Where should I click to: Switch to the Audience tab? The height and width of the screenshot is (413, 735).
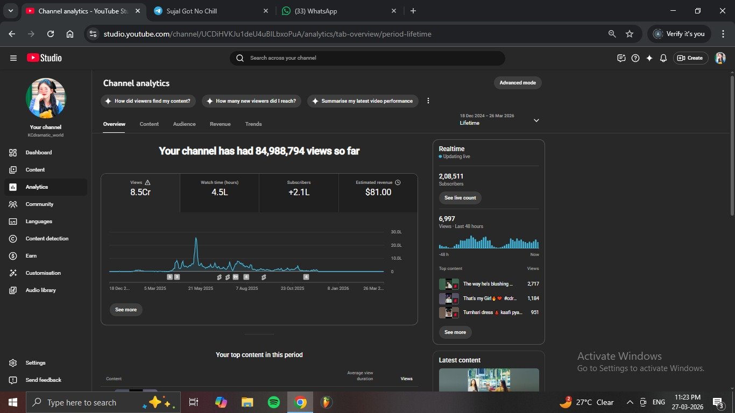coord(184,124)
